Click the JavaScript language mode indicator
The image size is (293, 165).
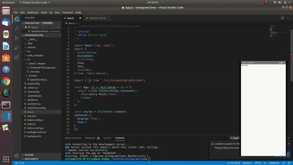click(x=274, y=163)
